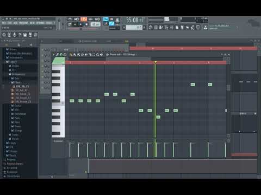Image resolution: width=261 pixels, height=195 pixels.
Task: Toggle wait for input before recording
Action: 77,19
